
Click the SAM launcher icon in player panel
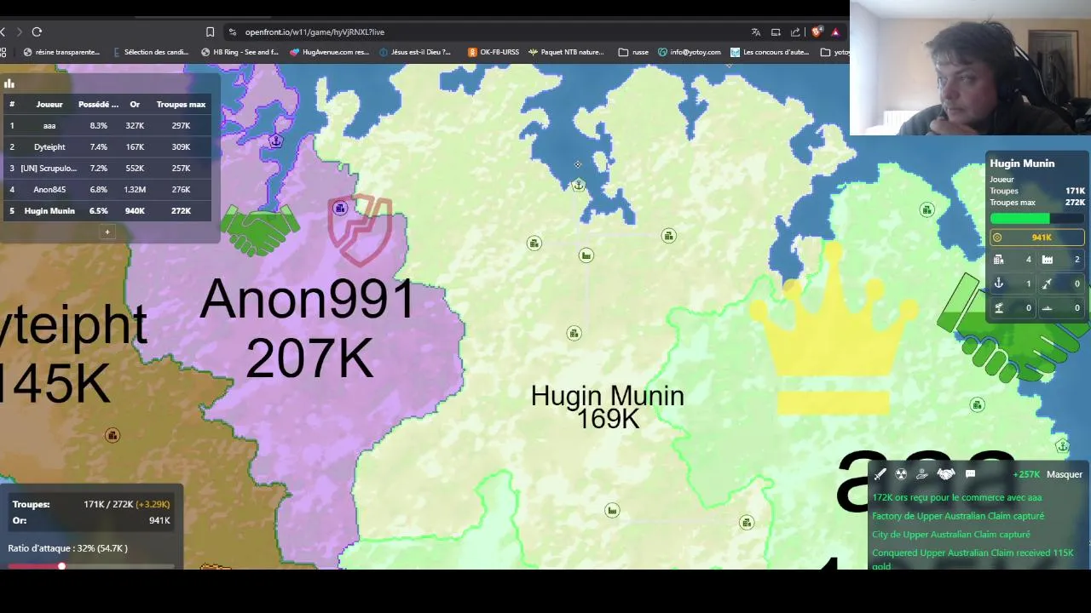tap(999, 307)
